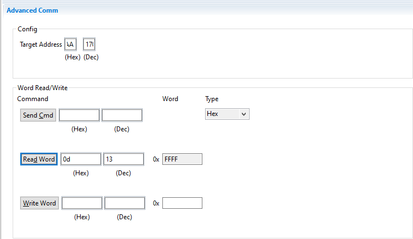Click the Send Cmd button
This screenshot has width=413, height=239.
coord(38,115)
